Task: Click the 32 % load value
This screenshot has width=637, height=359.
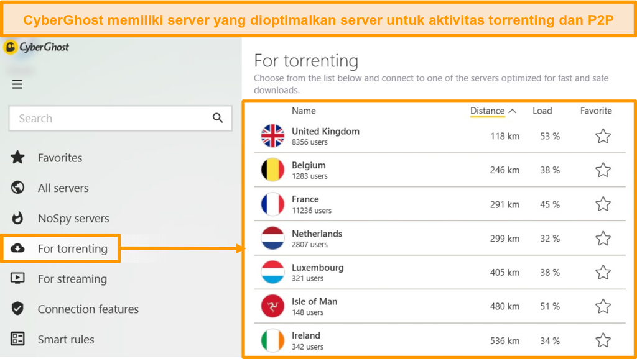Action: point(550,239)
